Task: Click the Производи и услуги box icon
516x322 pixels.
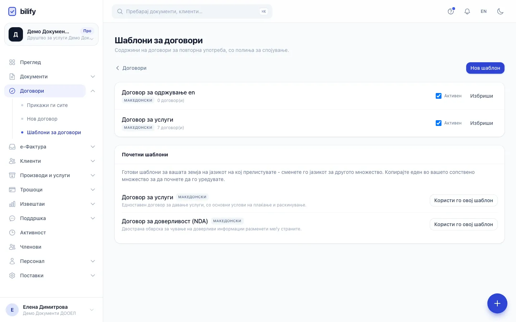Action: pyautogui.click(x=12, y=175)
